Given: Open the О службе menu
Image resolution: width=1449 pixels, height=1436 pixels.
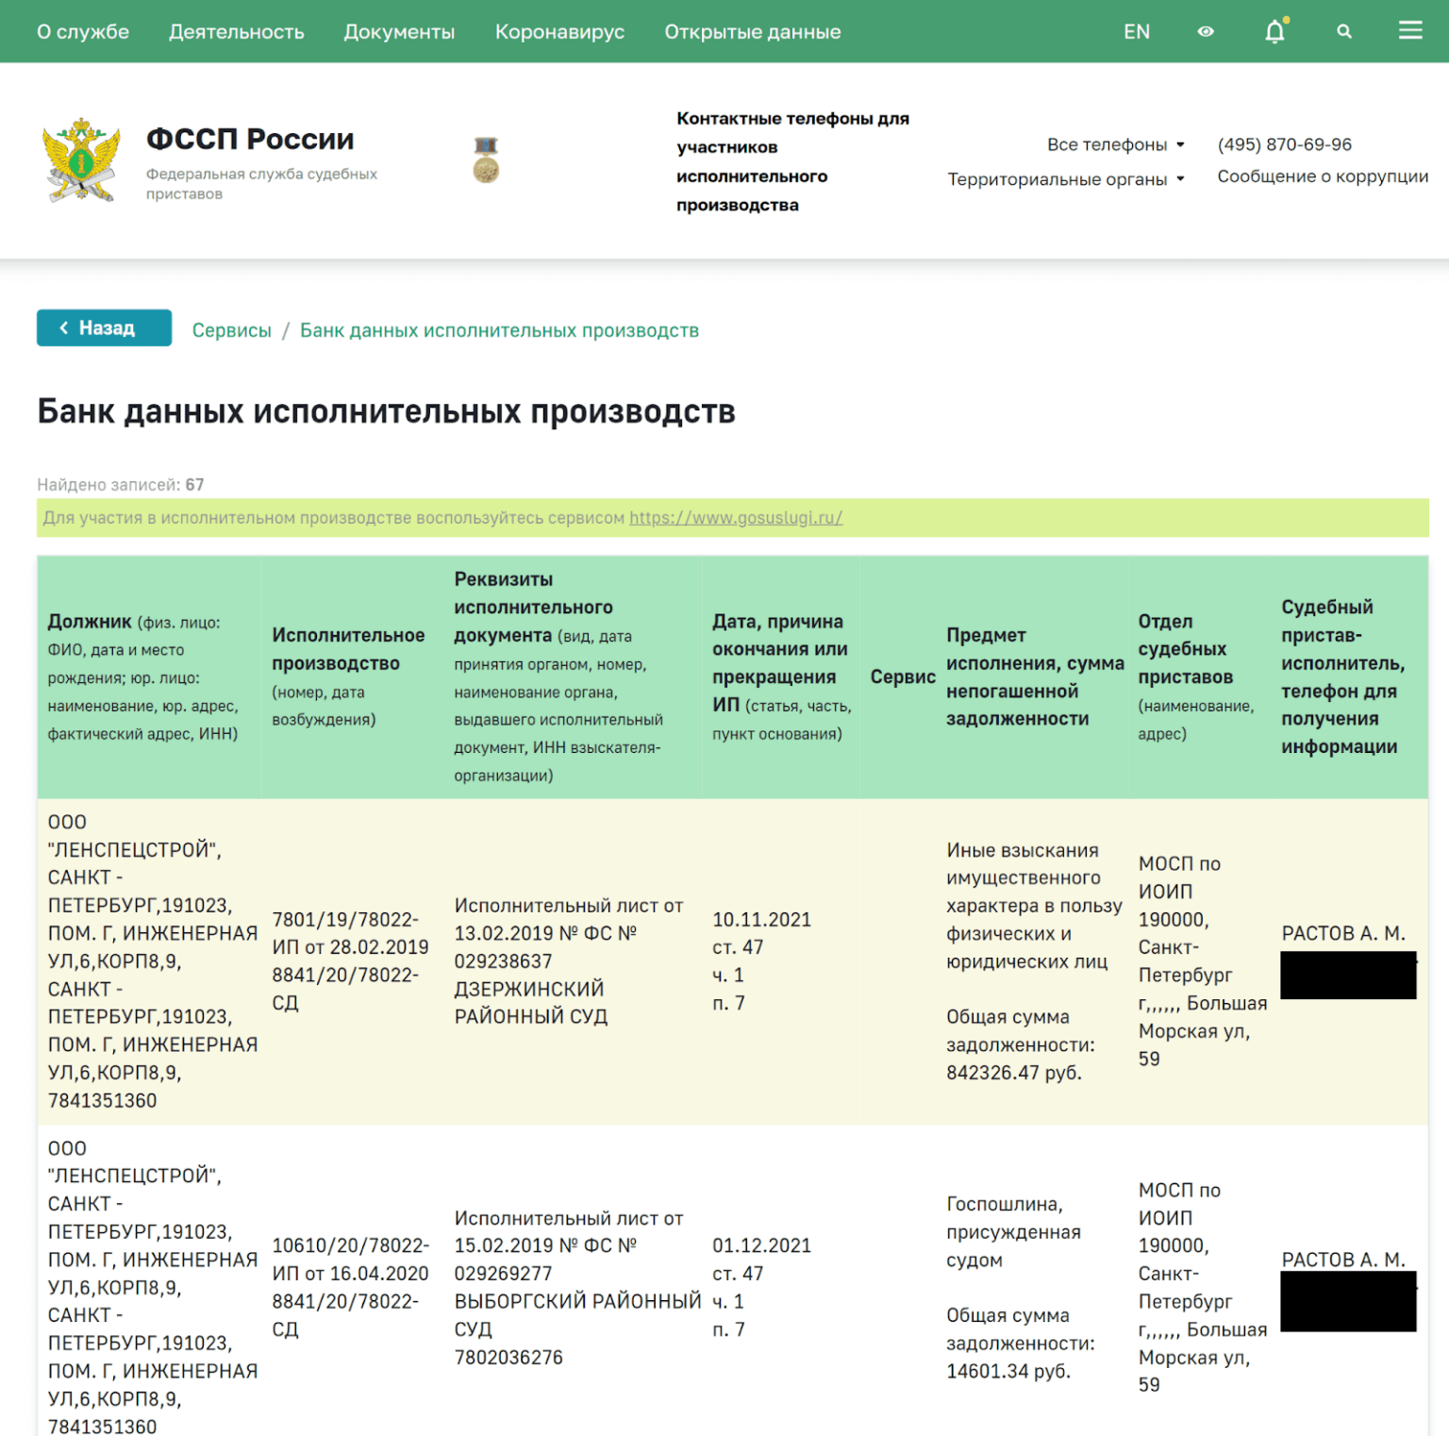Looking at the screenshot, I should (x=83, y=32).
